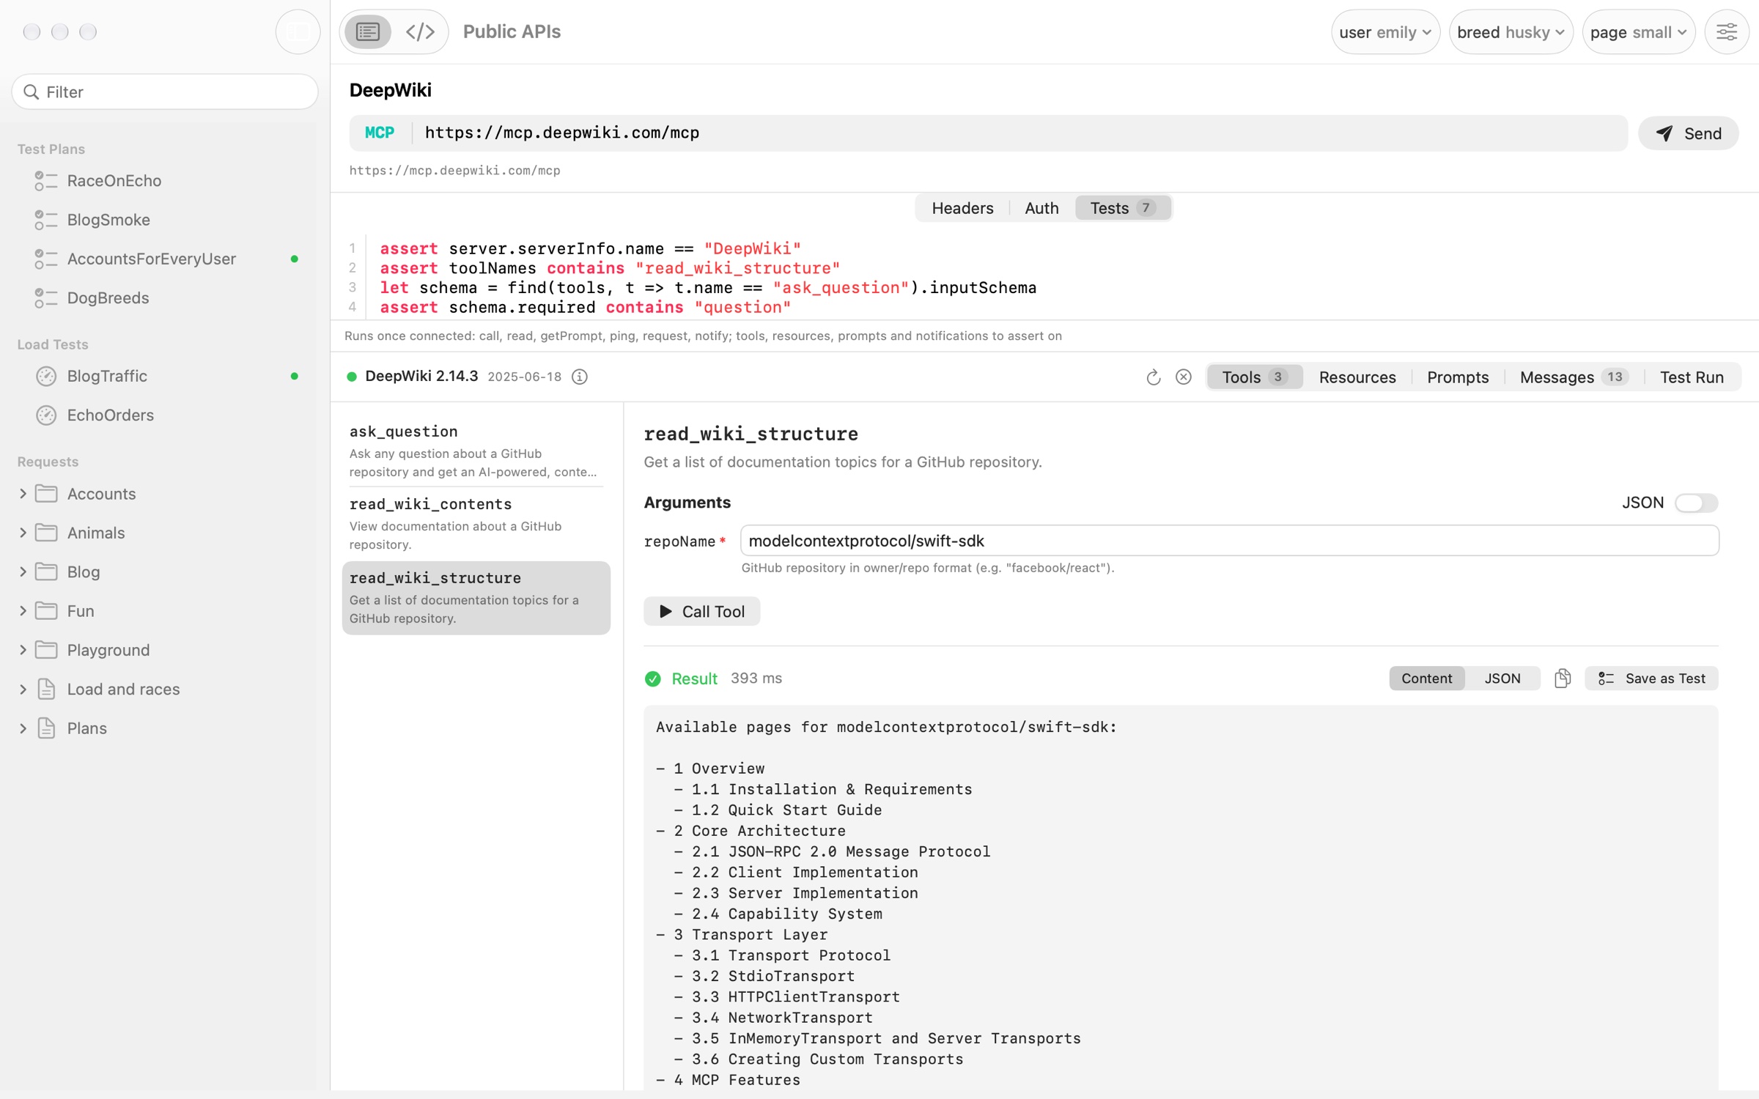Image resolution: width=1759 pixels, height=1099 pixels.
Task: Click the Send button
Action: [x=1689, y=133]
